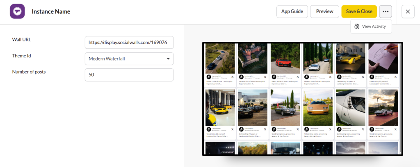Expand the Theme Id dropdown arrow
Viewport: 420px width, 167px height.
(168, 59)
